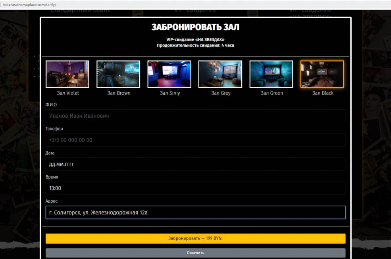This screenshot has height=259, width=391.
Task: Choose the Зал Brown hall photo
Action: (x=118, y=74)
